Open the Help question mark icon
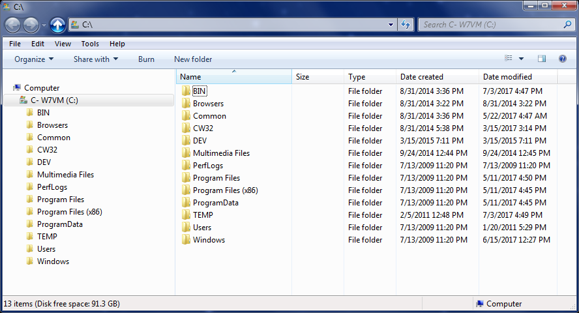This screenshot has height=313, width=579. click(x=562, y=59)
